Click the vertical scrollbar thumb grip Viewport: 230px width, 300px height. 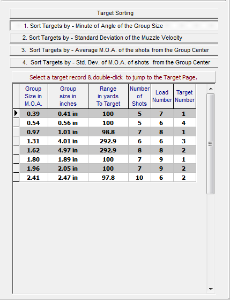211,144
